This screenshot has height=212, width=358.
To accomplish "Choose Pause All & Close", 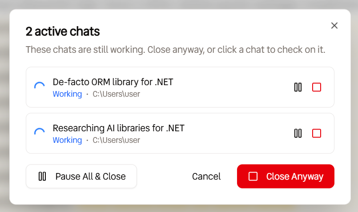I will (81, 177).
